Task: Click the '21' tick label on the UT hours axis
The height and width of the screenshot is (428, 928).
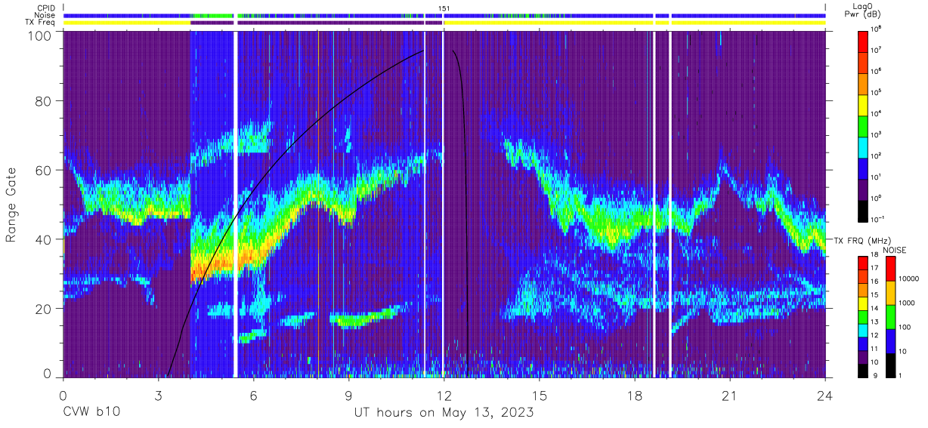Action: point(730,396)
